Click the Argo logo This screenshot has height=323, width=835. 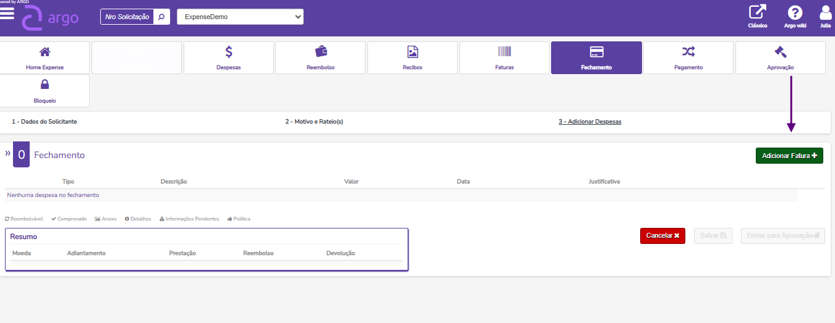point(51,18)
